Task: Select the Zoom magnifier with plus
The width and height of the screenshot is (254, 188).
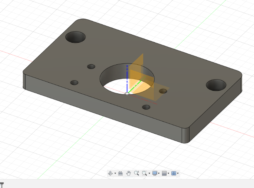Action: [x=137, y=173]
